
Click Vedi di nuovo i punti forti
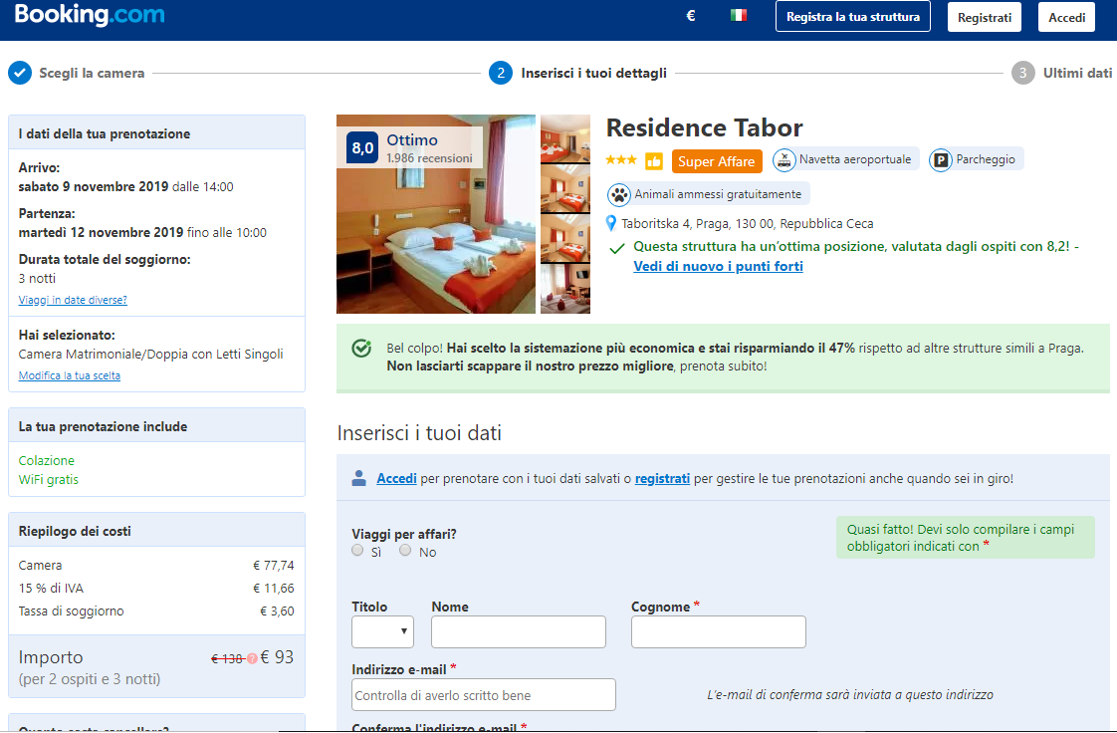pos(718,266)
